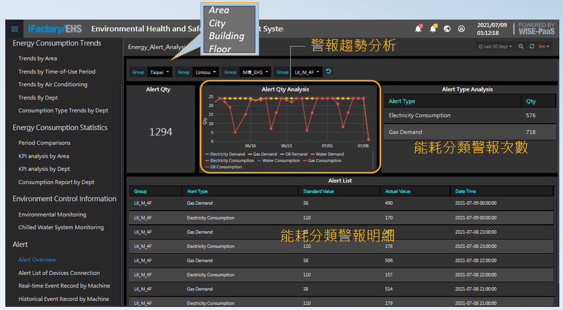Open Consumption Report by Dept
Viewport: 563px width, 310px height.
(57, 182)
